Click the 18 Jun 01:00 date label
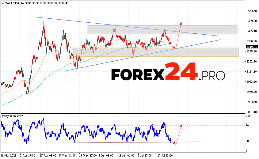Screen dimensions: 259x159 click(126, 156)
